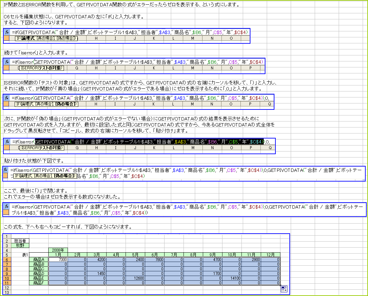The height and width of the screenshot is (296, 368).
Task: Open the Auto Fill Options button below table
Action: click(284, 289)
